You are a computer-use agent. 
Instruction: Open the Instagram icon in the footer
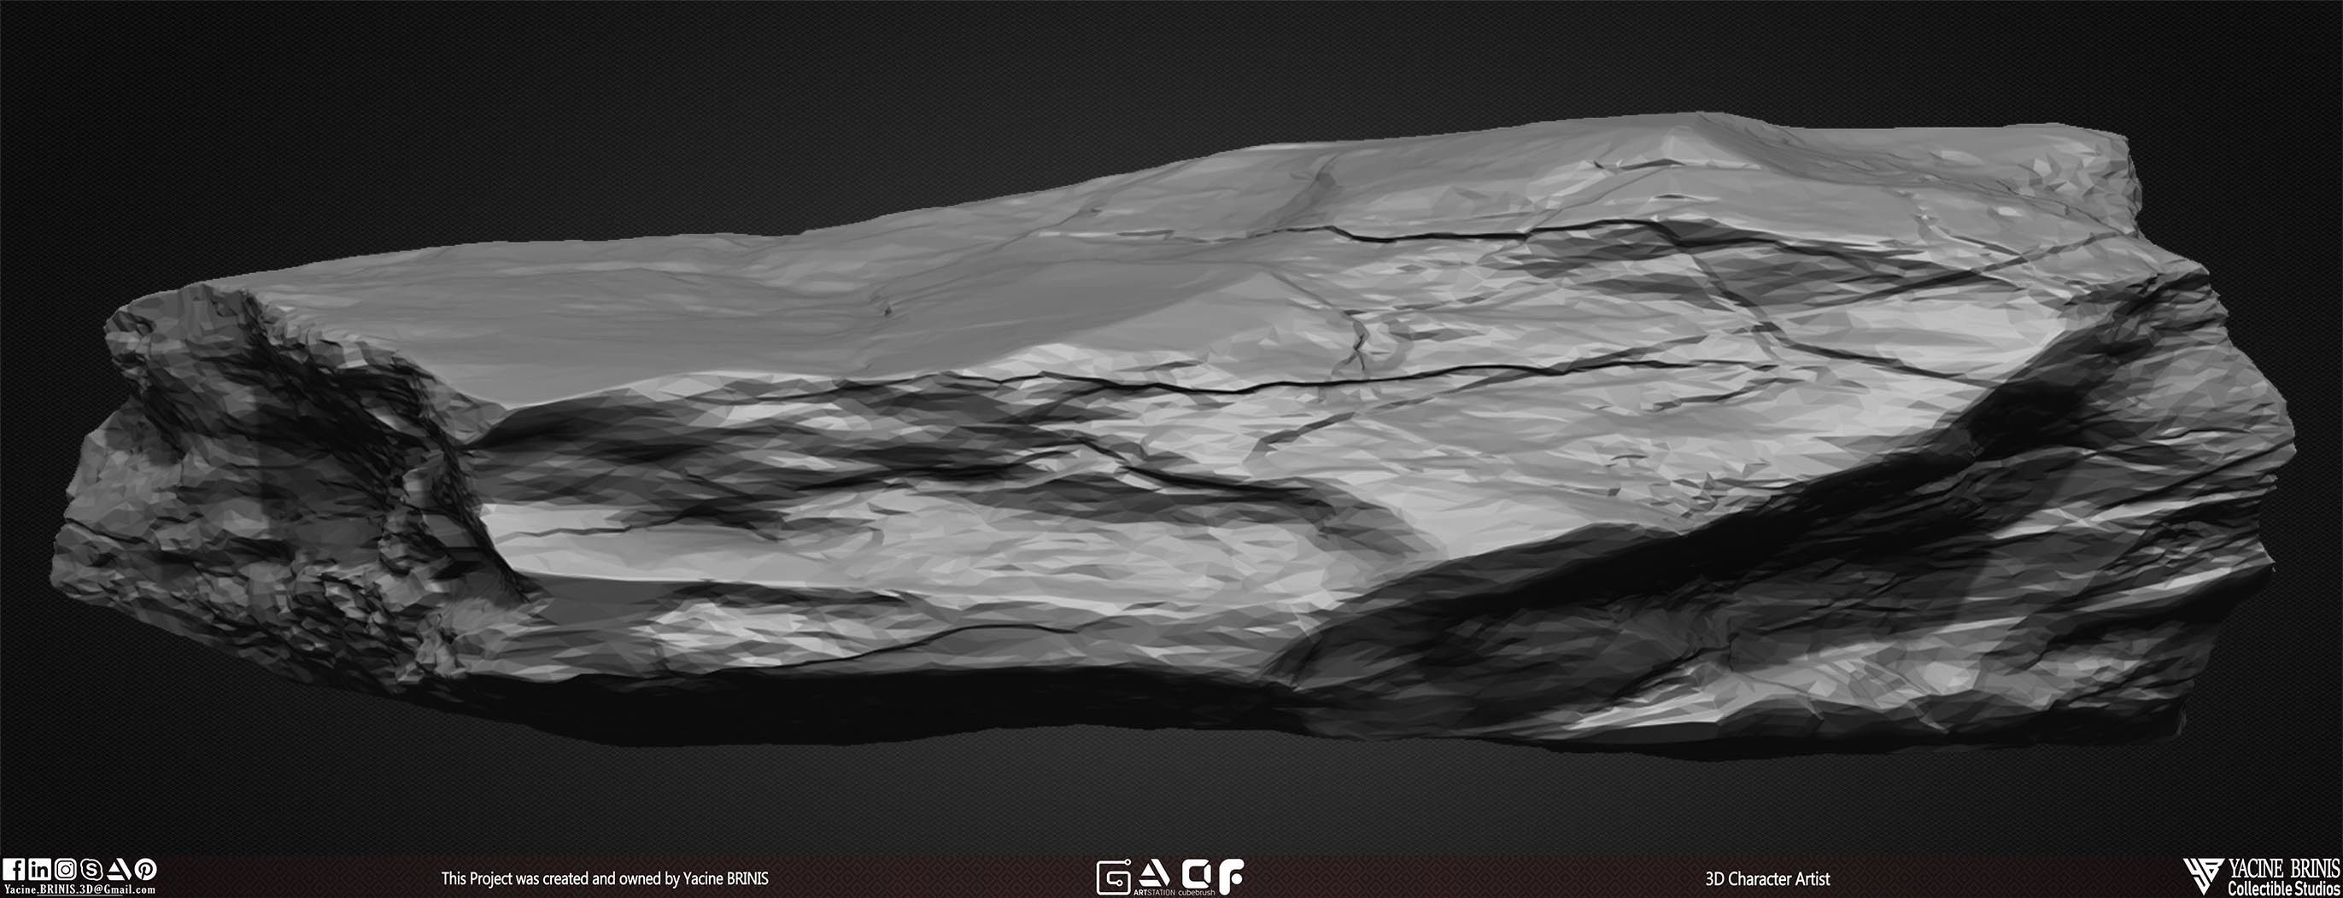[66, 870]
